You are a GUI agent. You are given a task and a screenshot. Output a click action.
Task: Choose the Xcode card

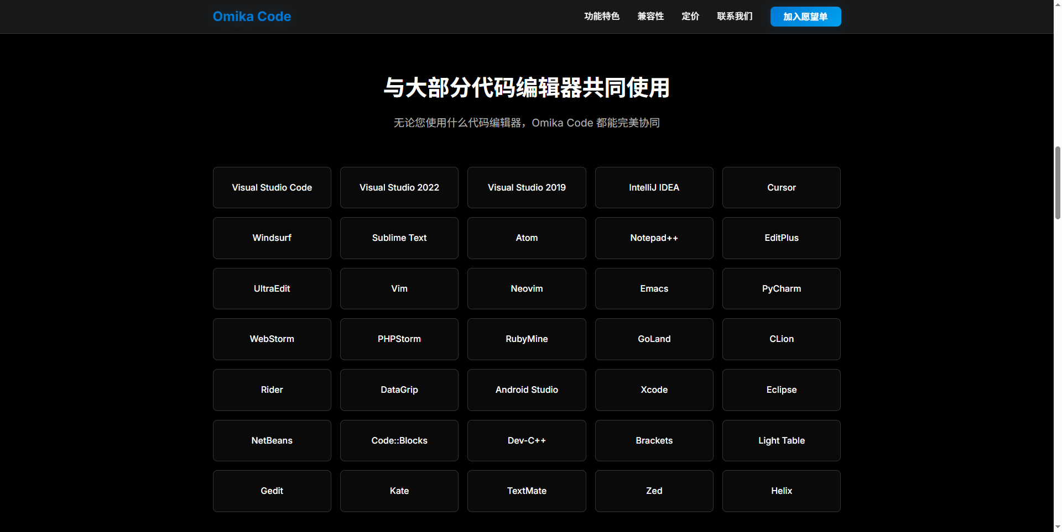pos(654,390)
